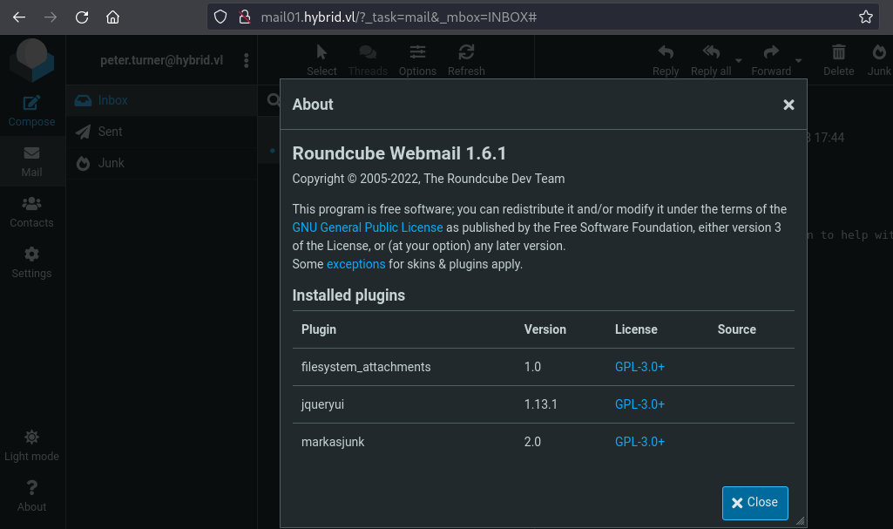This screenshot has width=893, height=529.
Task: Open the Junk folder
Action: pos(162,163)
